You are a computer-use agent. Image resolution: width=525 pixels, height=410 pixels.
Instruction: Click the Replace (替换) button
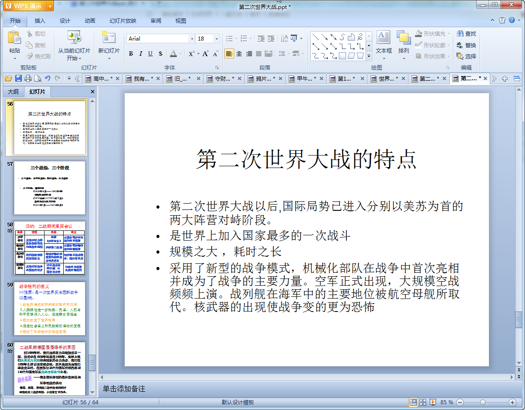click(466, 45)
